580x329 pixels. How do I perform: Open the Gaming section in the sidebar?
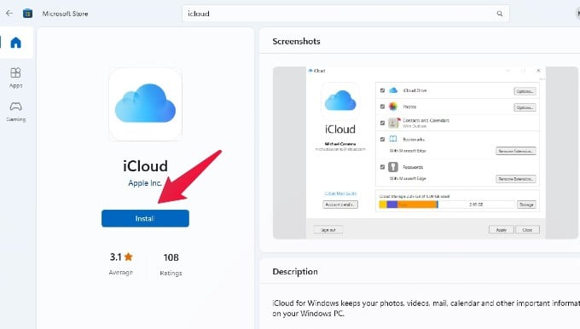(15, 112)
